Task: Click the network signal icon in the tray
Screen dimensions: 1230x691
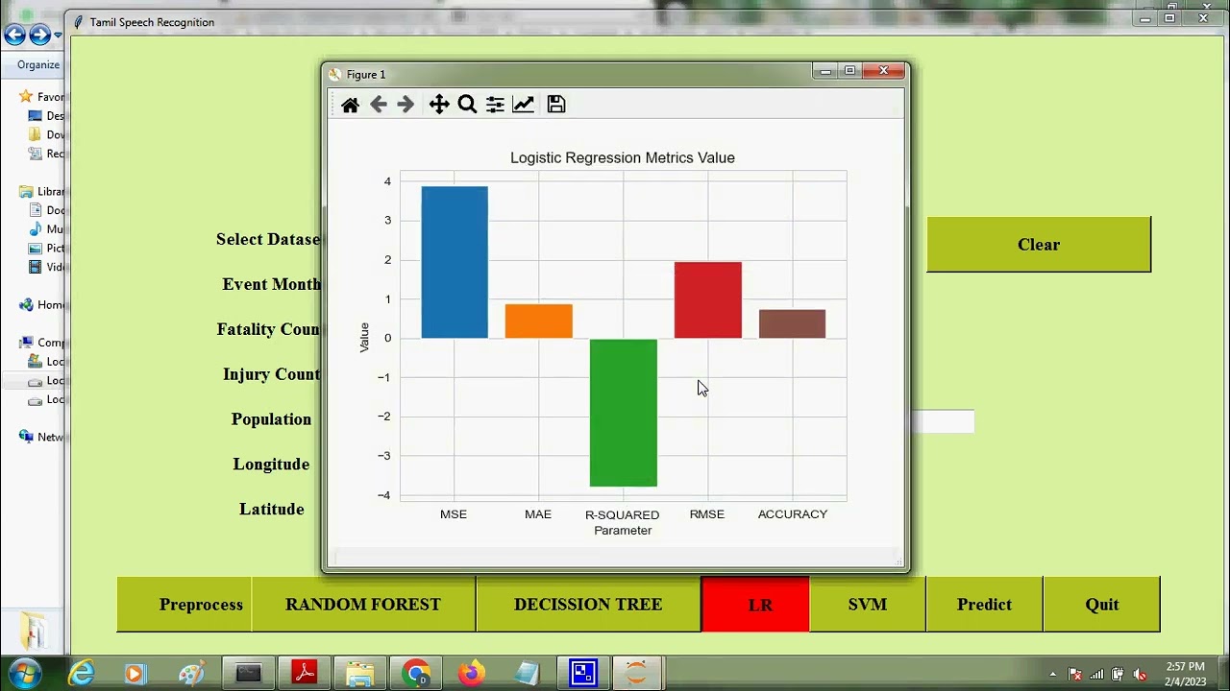Action: [x=1096, y=675]
